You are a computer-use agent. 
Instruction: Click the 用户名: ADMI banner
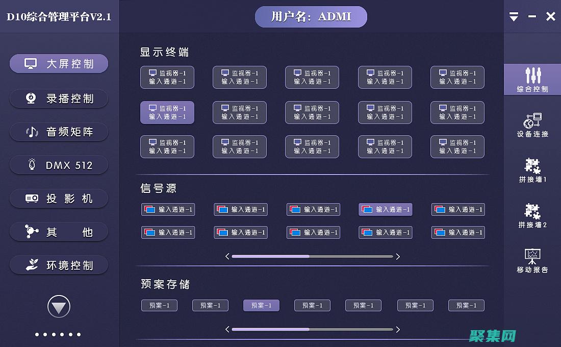point(311,16)
